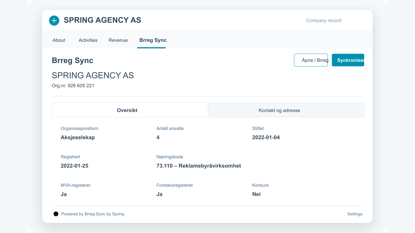This screenshot has height=233, width=415.
Task: Click the Ja value under MVA-registeret
Action: [x=64, y=194]
